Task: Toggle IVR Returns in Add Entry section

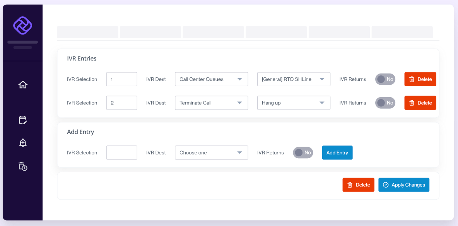Action: [303, 152]
